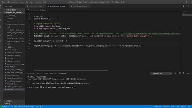The height and width of the screenshot is (108, 192).
Task: Kill the terminal with the trash icon
Action: (184, 73)
